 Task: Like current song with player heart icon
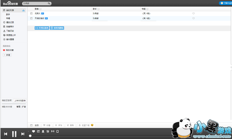click(33, 131)
